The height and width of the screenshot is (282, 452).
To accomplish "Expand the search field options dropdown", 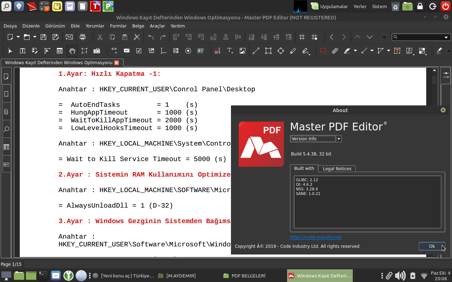I will [446, 37].
